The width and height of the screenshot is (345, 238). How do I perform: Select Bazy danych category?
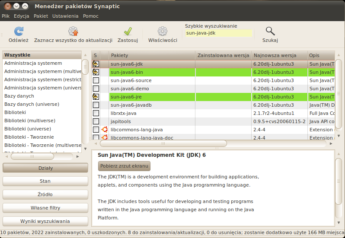[x=42, y=96]
